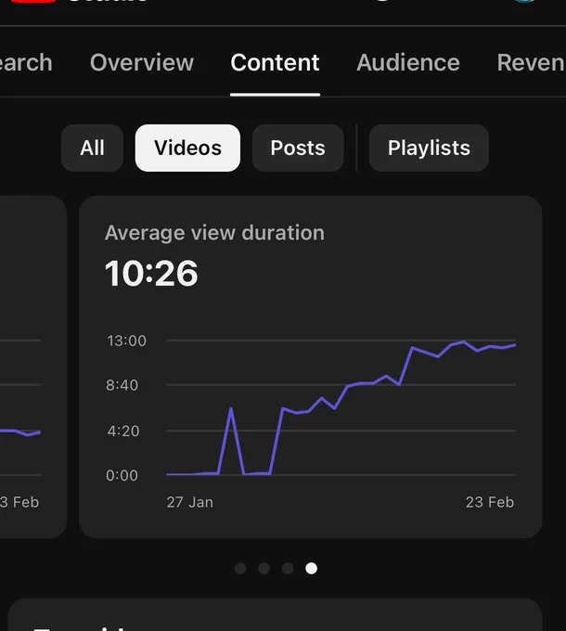Click the YouTube Studio logo
This screenshot has height=631, width=566.
(x=79, y=2)
